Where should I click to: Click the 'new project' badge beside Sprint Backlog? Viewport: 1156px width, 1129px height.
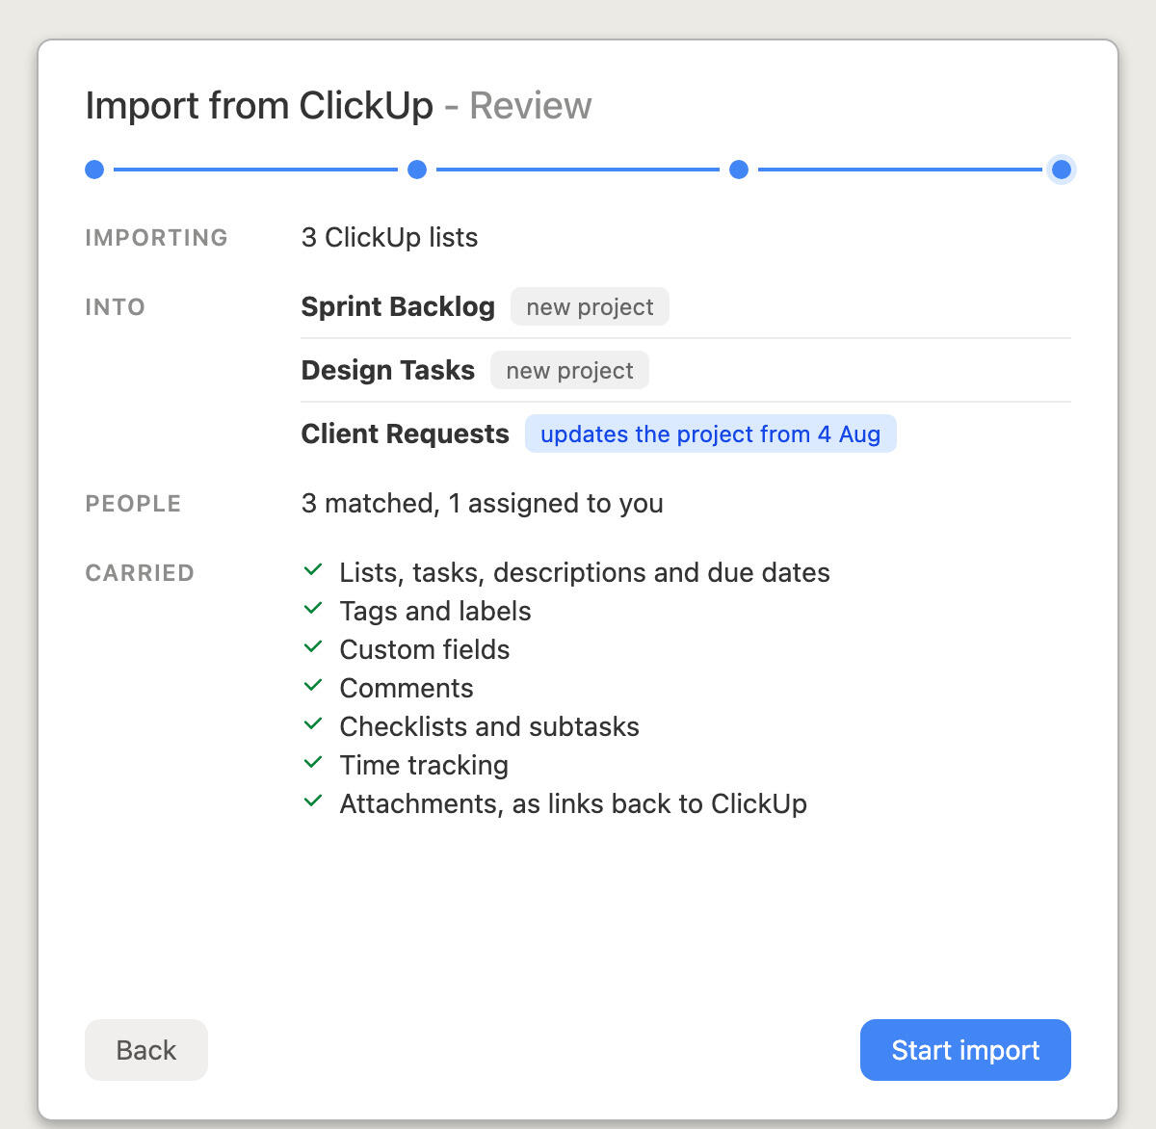click(590, 306)
